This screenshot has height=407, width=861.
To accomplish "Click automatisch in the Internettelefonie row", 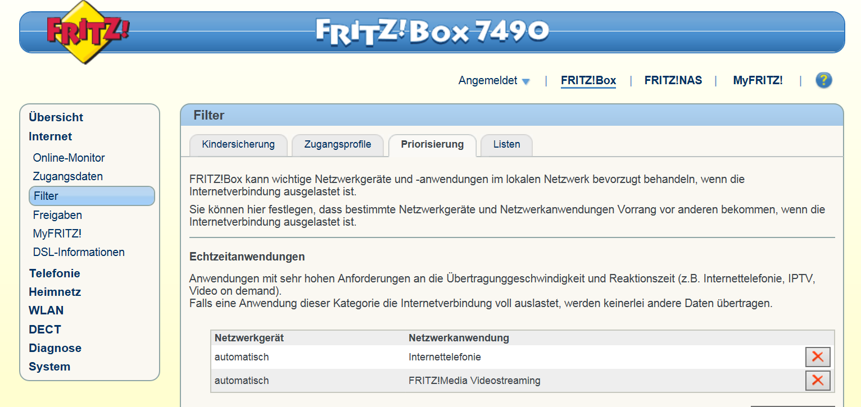I will click(242, 357).
